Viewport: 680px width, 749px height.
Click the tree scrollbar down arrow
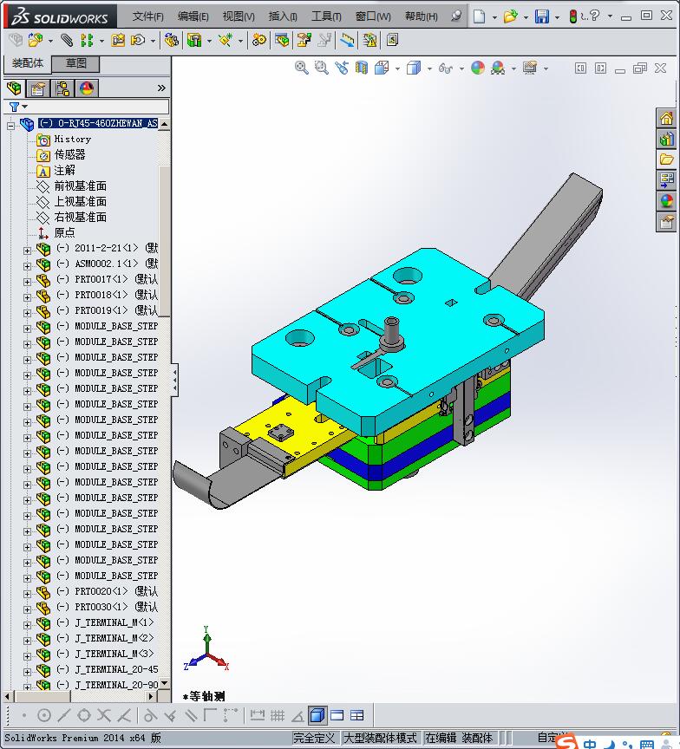pyautogui.click(x=165, y=683)
